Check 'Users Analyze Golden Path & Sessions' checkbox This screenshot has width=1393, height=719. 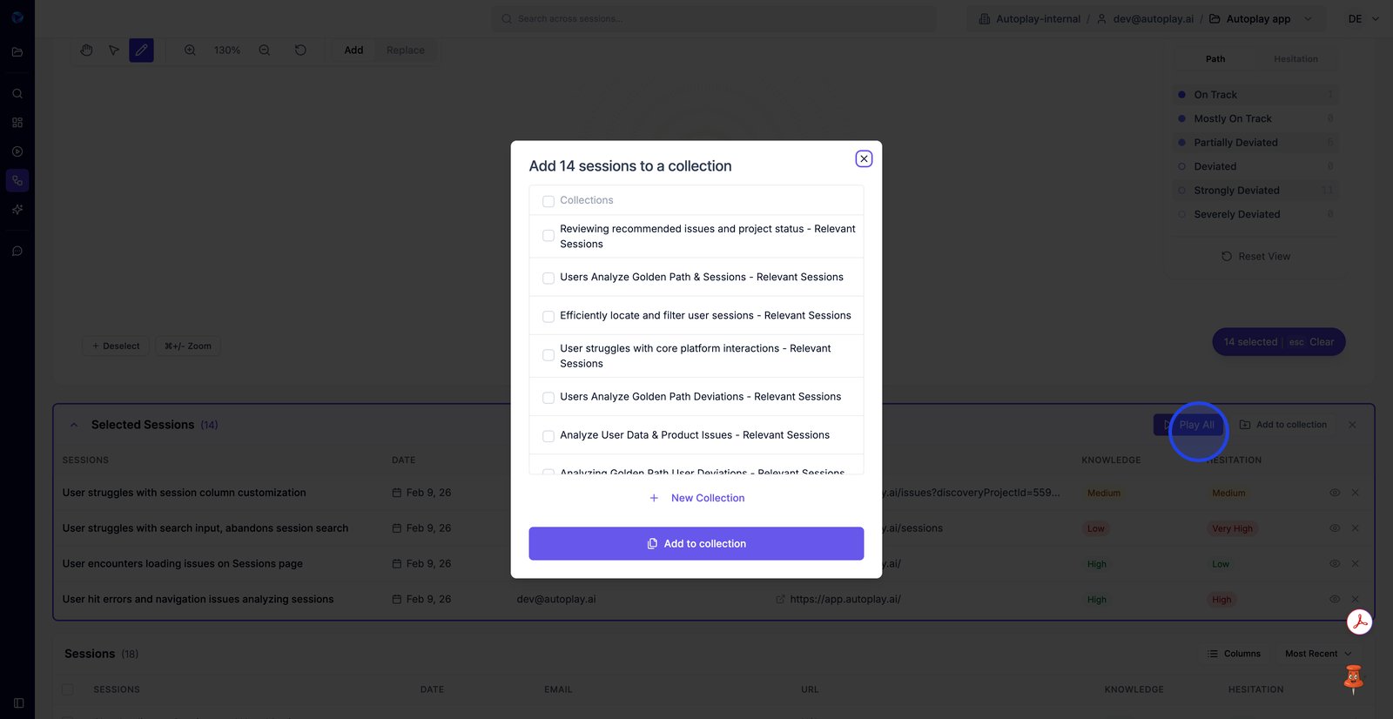548,279
